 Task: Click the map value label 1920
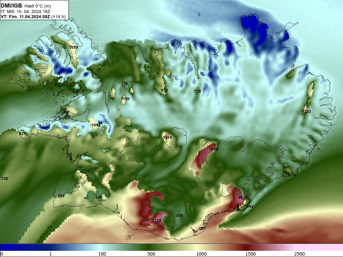[214, 149]
